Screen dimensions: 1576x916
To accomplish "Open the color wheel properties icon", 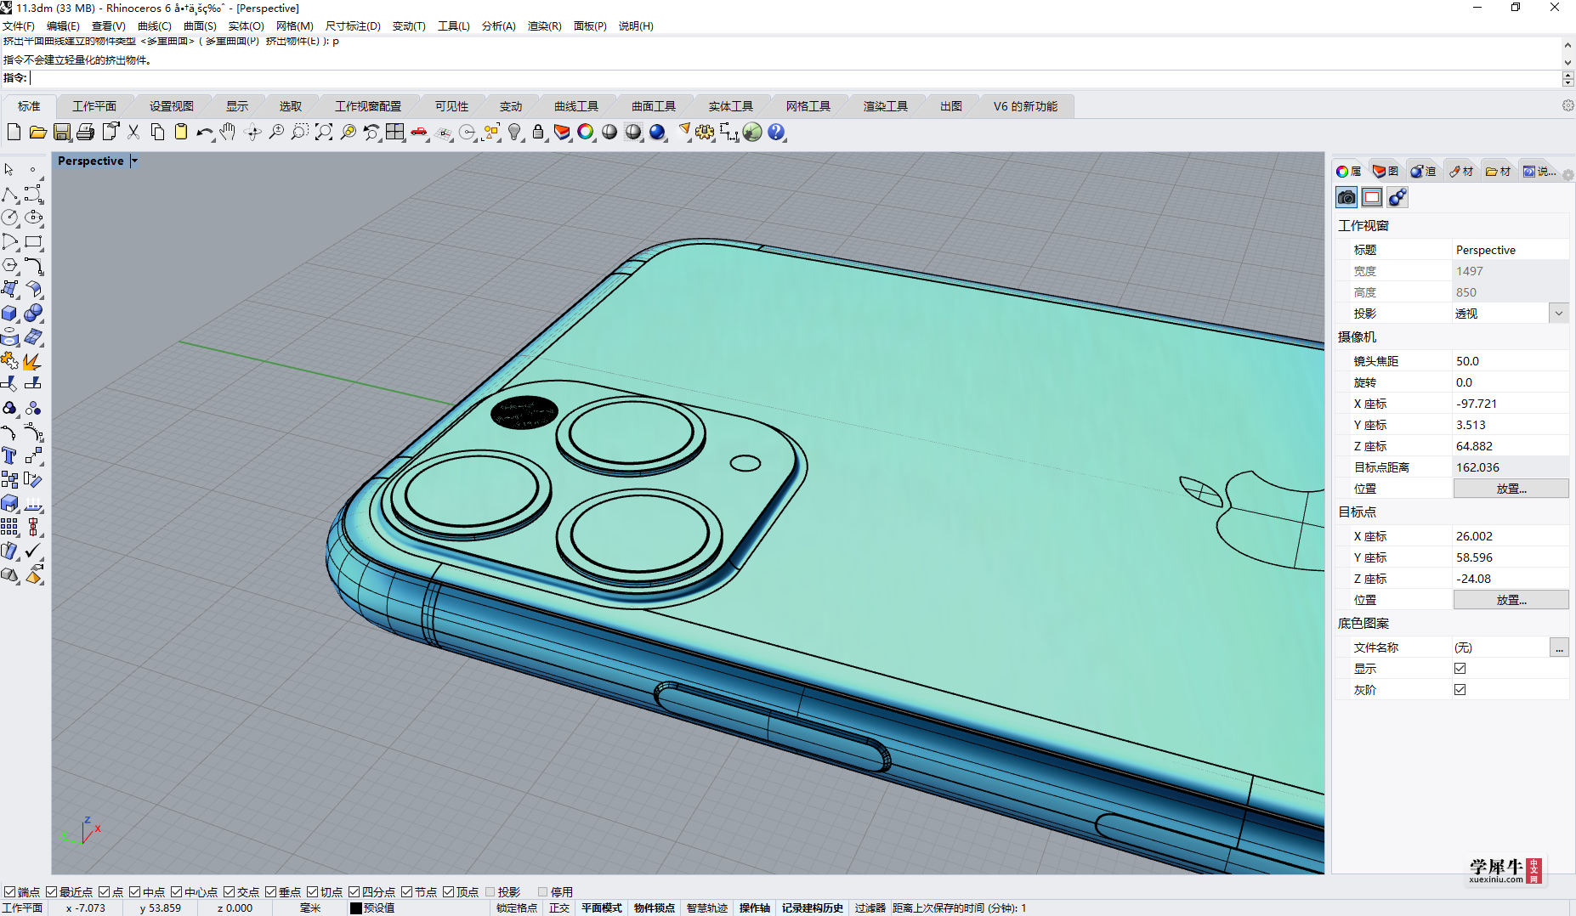I will coord(586,132).
